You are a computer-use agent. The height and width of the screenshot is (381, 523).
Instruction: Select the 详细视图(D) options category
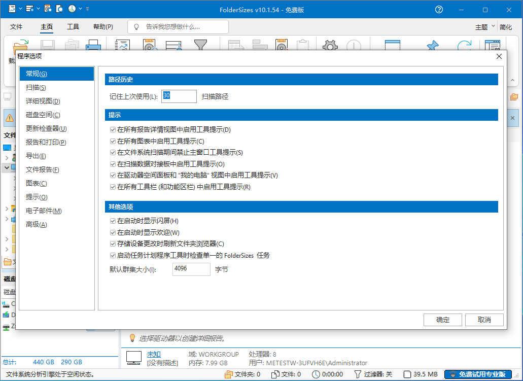click(x=57, y=101)
